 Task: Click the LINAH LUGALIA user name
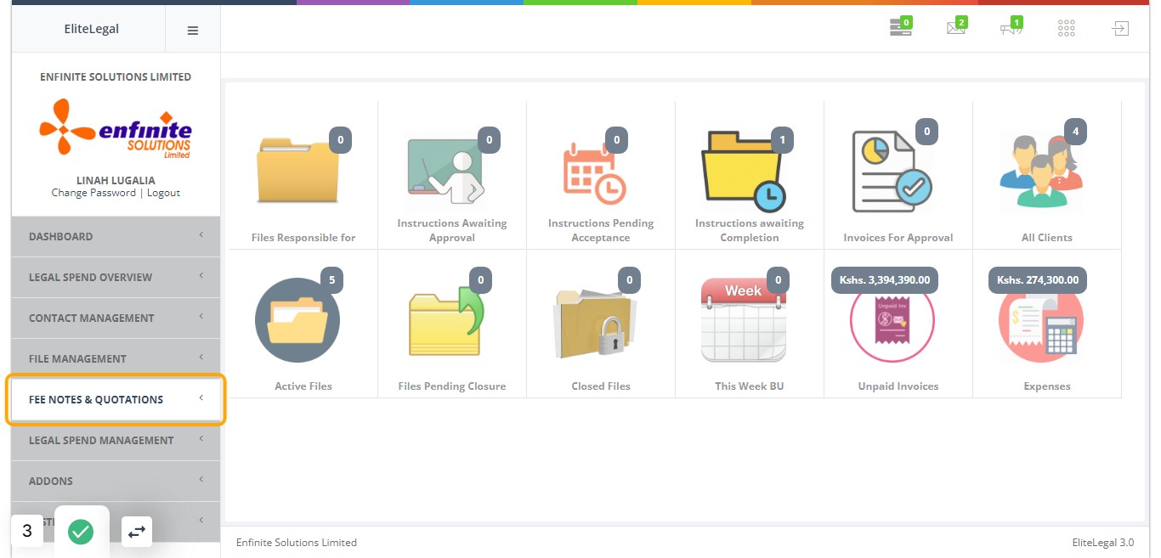tap(116, 180)
